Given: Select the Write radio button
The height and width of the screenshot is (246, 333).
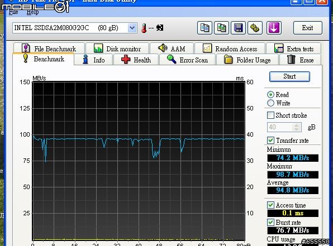Looking at the screenshot, I should pyautogui.click(x=270, y=103).
